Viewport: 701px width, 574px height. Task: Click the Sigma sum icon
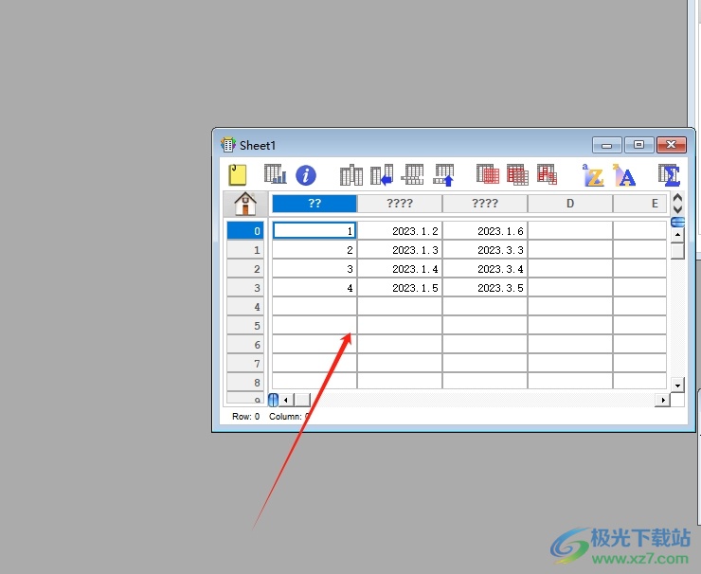tap(670, 174)
